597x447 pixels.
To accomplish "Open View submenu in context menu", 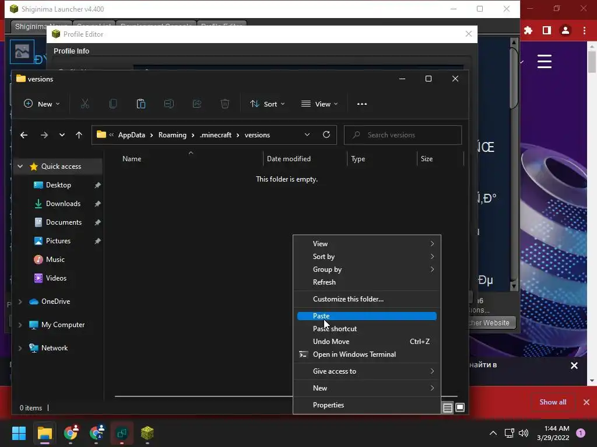I will click(367, 244).
